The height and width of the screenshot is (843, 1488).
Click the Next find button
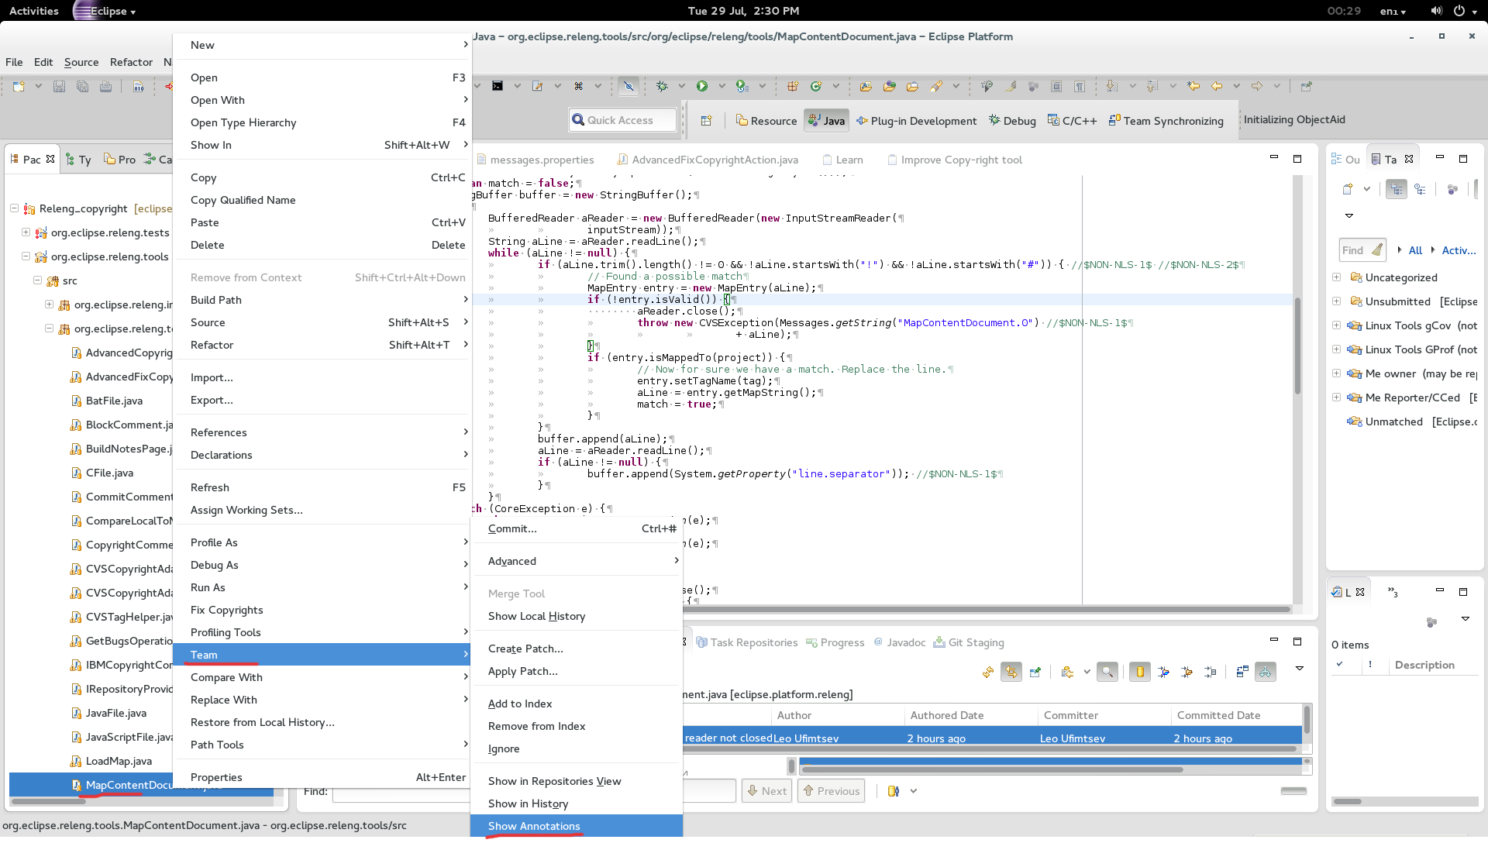coord(766,791)
